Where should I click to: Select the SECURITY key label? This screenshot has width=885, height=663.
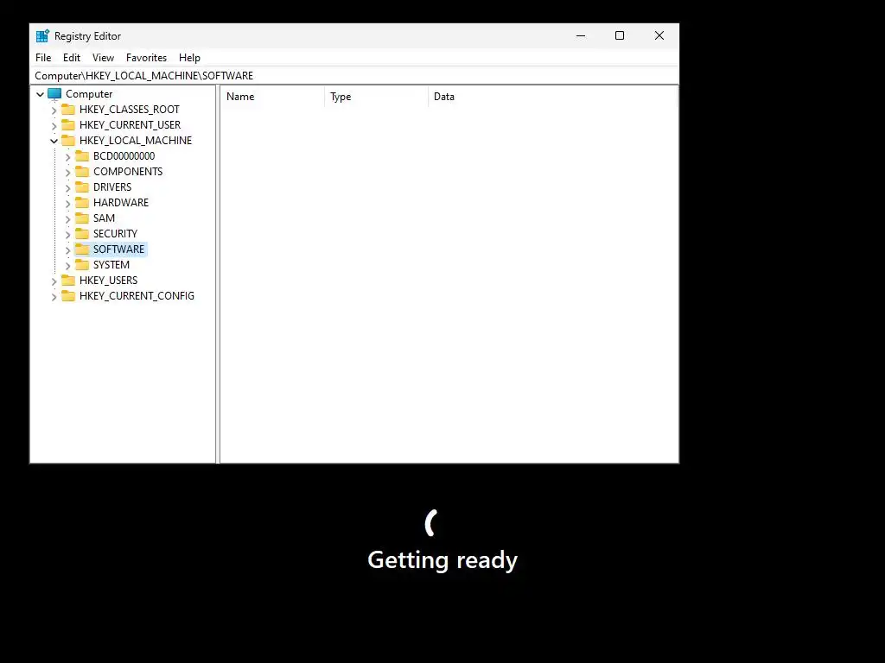[x=115, y=233]
